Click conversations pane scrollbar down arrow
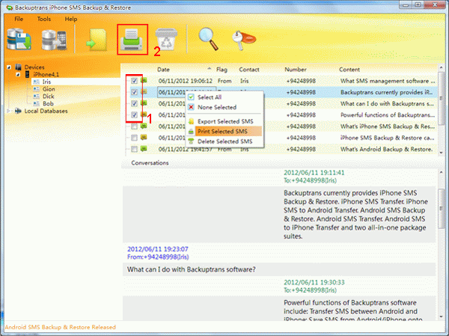 coord(441,317)
